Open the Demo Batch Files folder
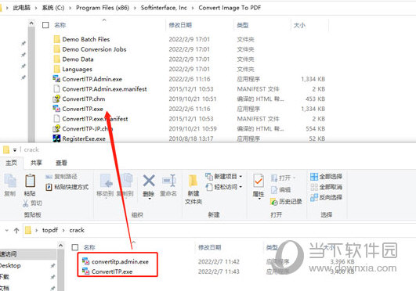The width and height of the screenshot is (416, 291). [x=85, y=39]
